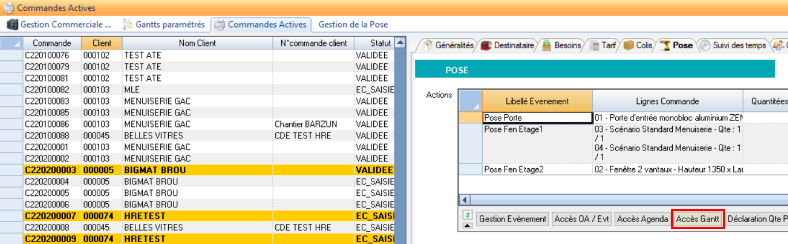Click the Gestion Commerciale briefcase icon
This screenshot has width=788, height=244.
click(x=13, y=25)
